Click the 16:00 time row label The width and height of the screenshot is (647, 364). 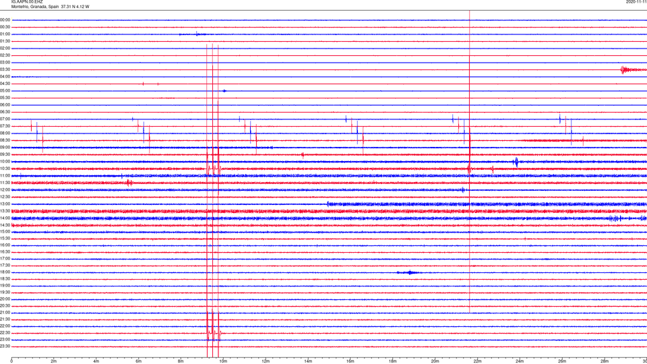tap(5, 245)
